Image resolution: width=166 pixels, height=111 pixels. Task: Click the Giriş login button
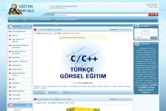[x=154, y=38]
